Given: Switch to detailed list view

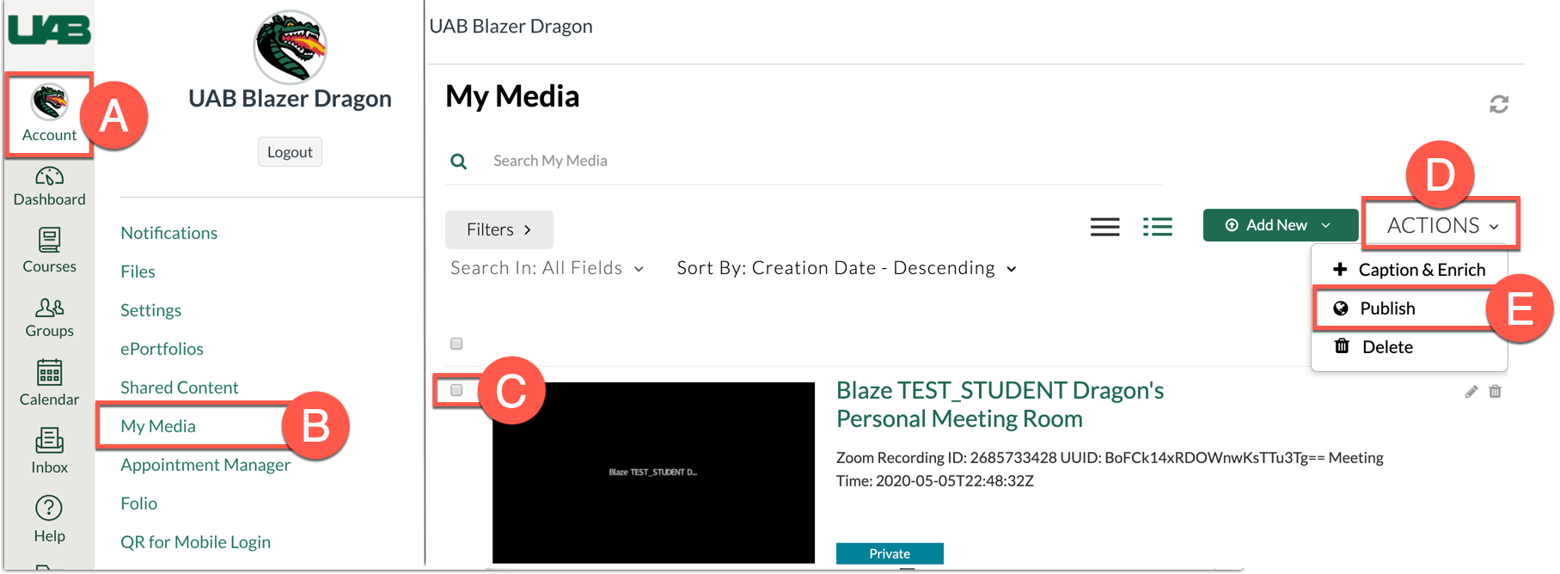Looking at the screenshot, I should (x=1158, y=226).
